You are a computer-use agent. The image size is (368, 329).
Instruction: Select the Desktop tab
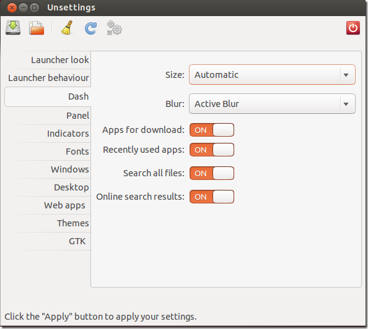[48, 187]
